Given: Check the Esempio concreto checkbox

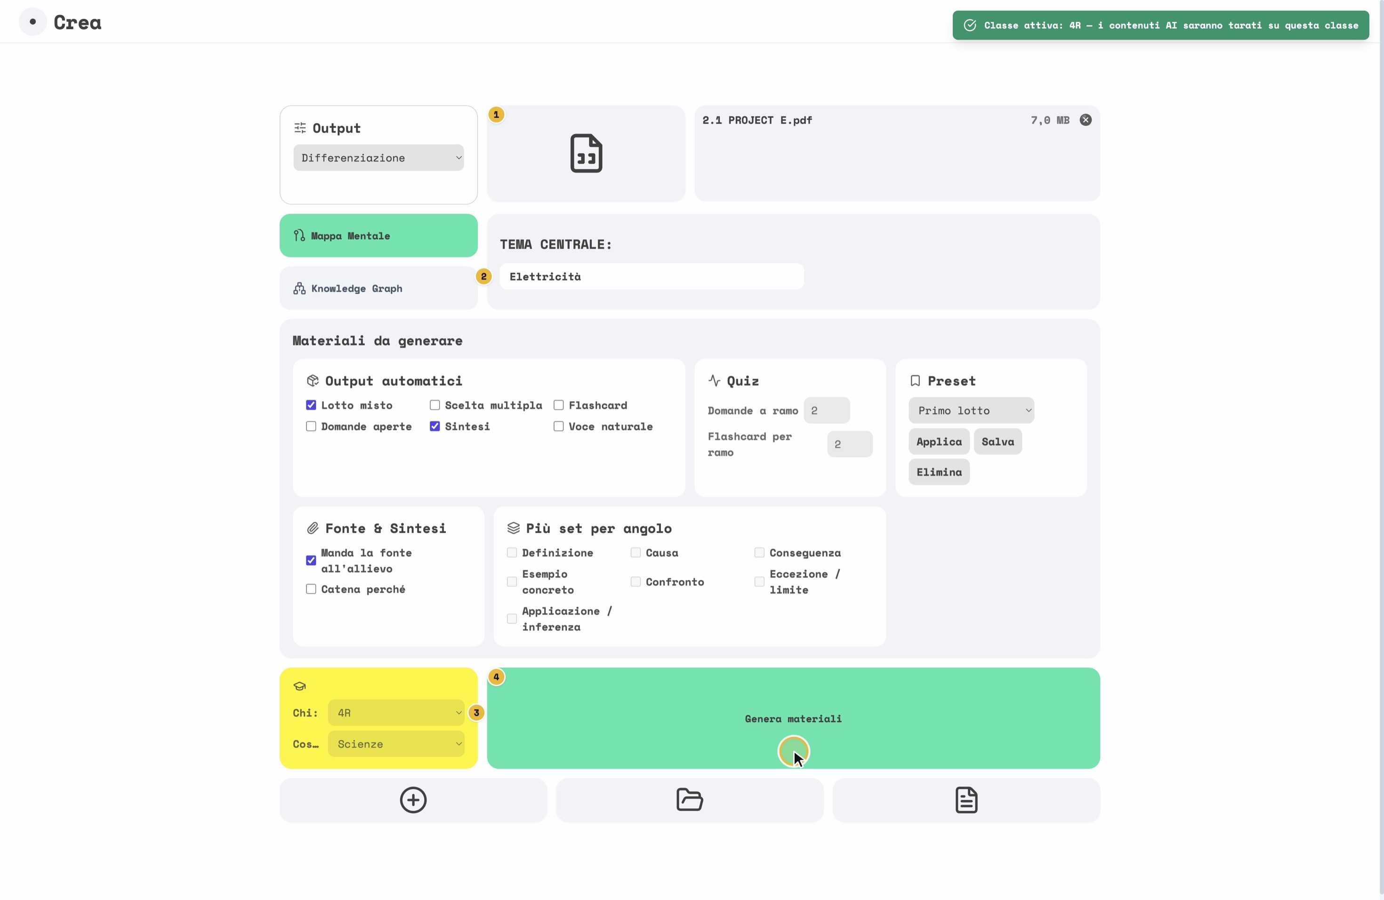Looking at the screenshot, I should click(x=512, y=582).
